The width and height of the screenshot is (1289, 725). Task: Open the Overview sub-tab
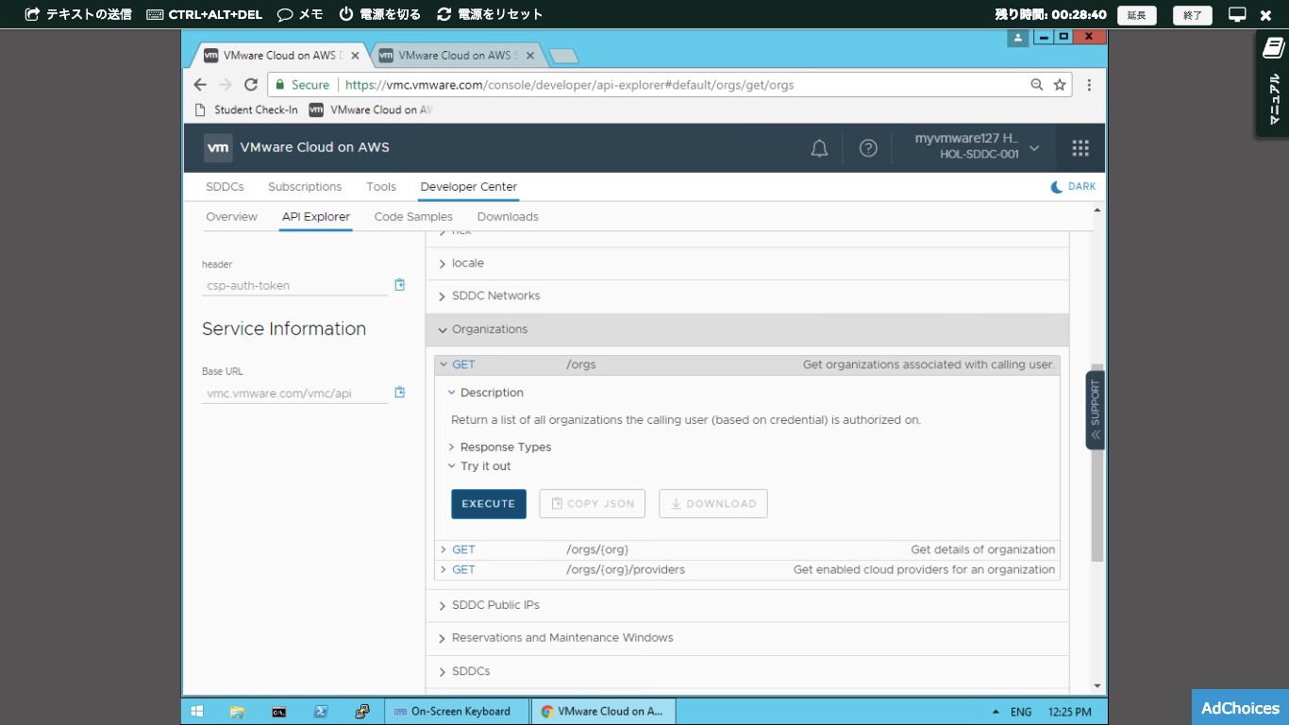(231, 217)
